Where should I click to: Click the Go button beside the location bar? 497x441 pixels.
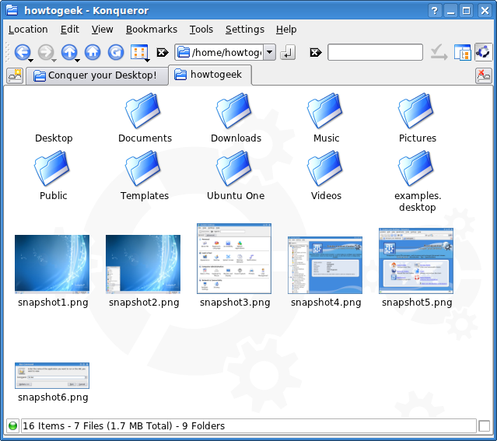click(x=288, y=52)
